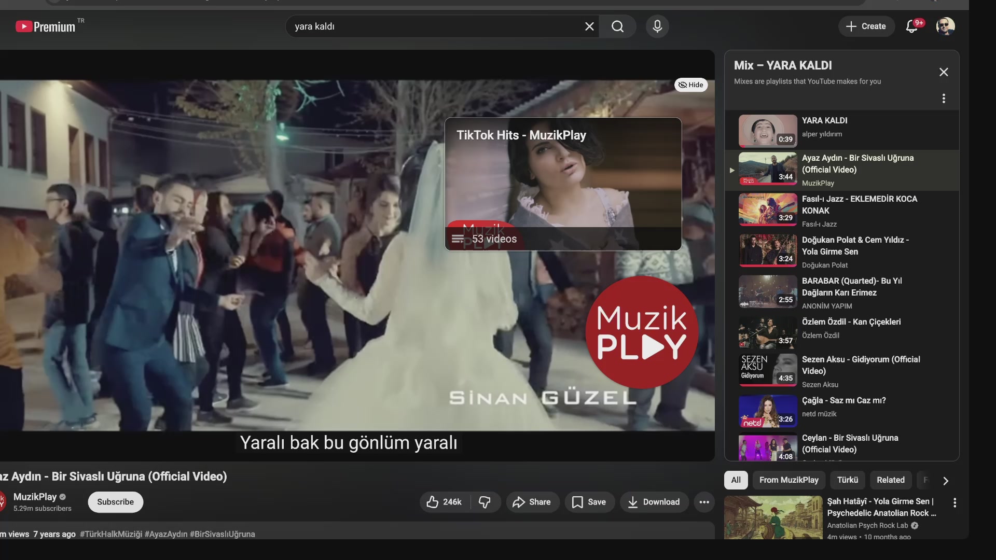
Task: Open the MuzikPlay channel name link
Action: (x=35, y=497)
